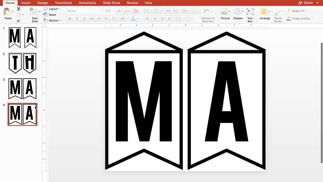Cut selection with the scissors icon

point(19,9)
